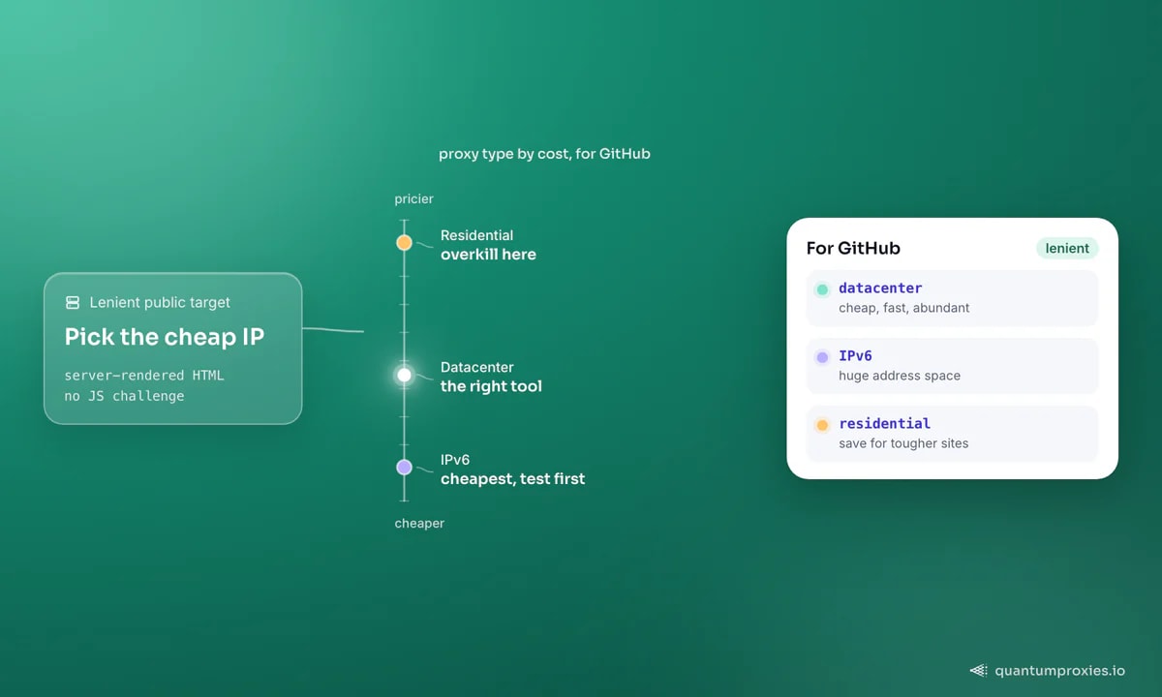Click the 'Residential' label on the scale
1162x697 pixels.
476,235
